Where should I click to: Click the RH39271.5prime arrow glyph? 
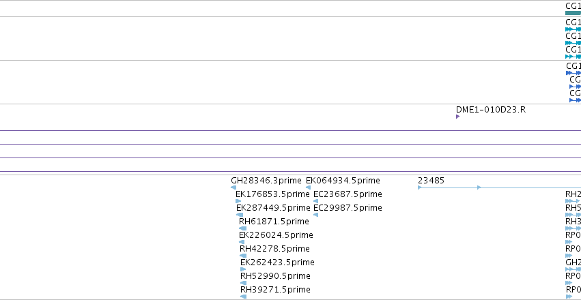[244, 297]
